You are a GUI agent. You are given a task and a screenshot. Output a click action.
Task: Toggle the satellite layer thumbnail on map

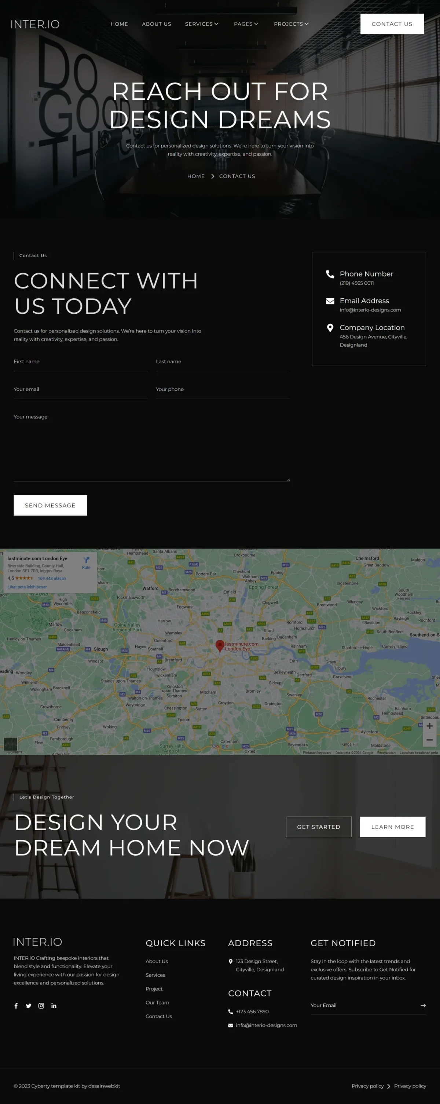tap(11, 743)
